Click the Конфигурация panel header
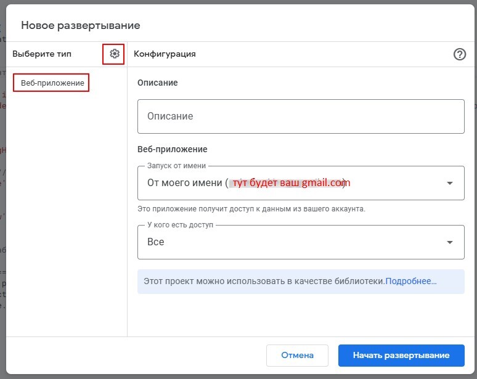This screenshot has width=477, height=379. tap(165, 54)
